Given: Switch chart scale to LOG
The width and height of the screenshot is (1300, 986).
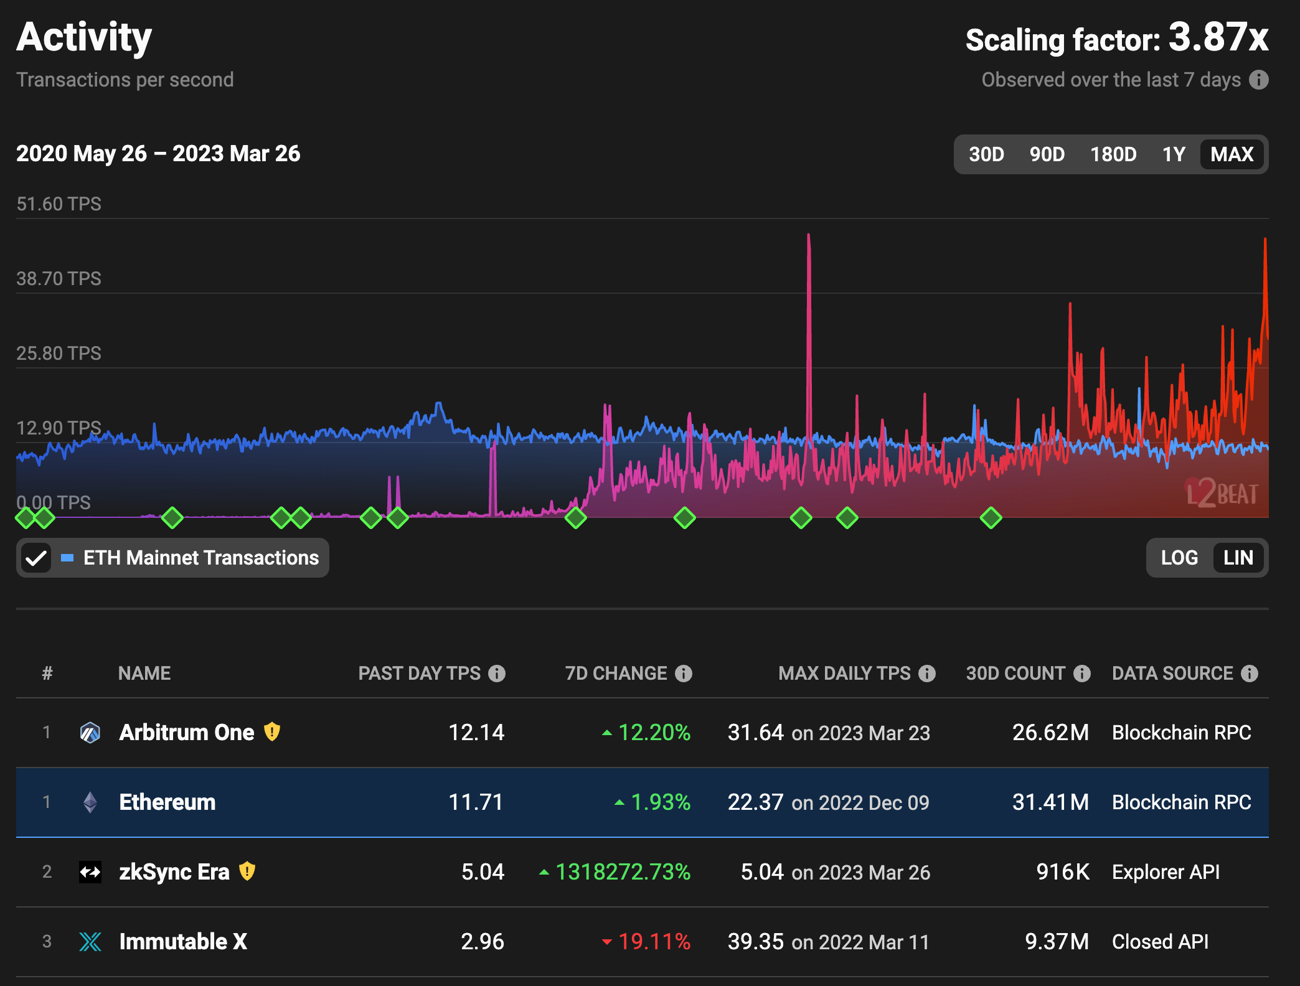Looking at the screenshot, I should tap(1179, 558).
